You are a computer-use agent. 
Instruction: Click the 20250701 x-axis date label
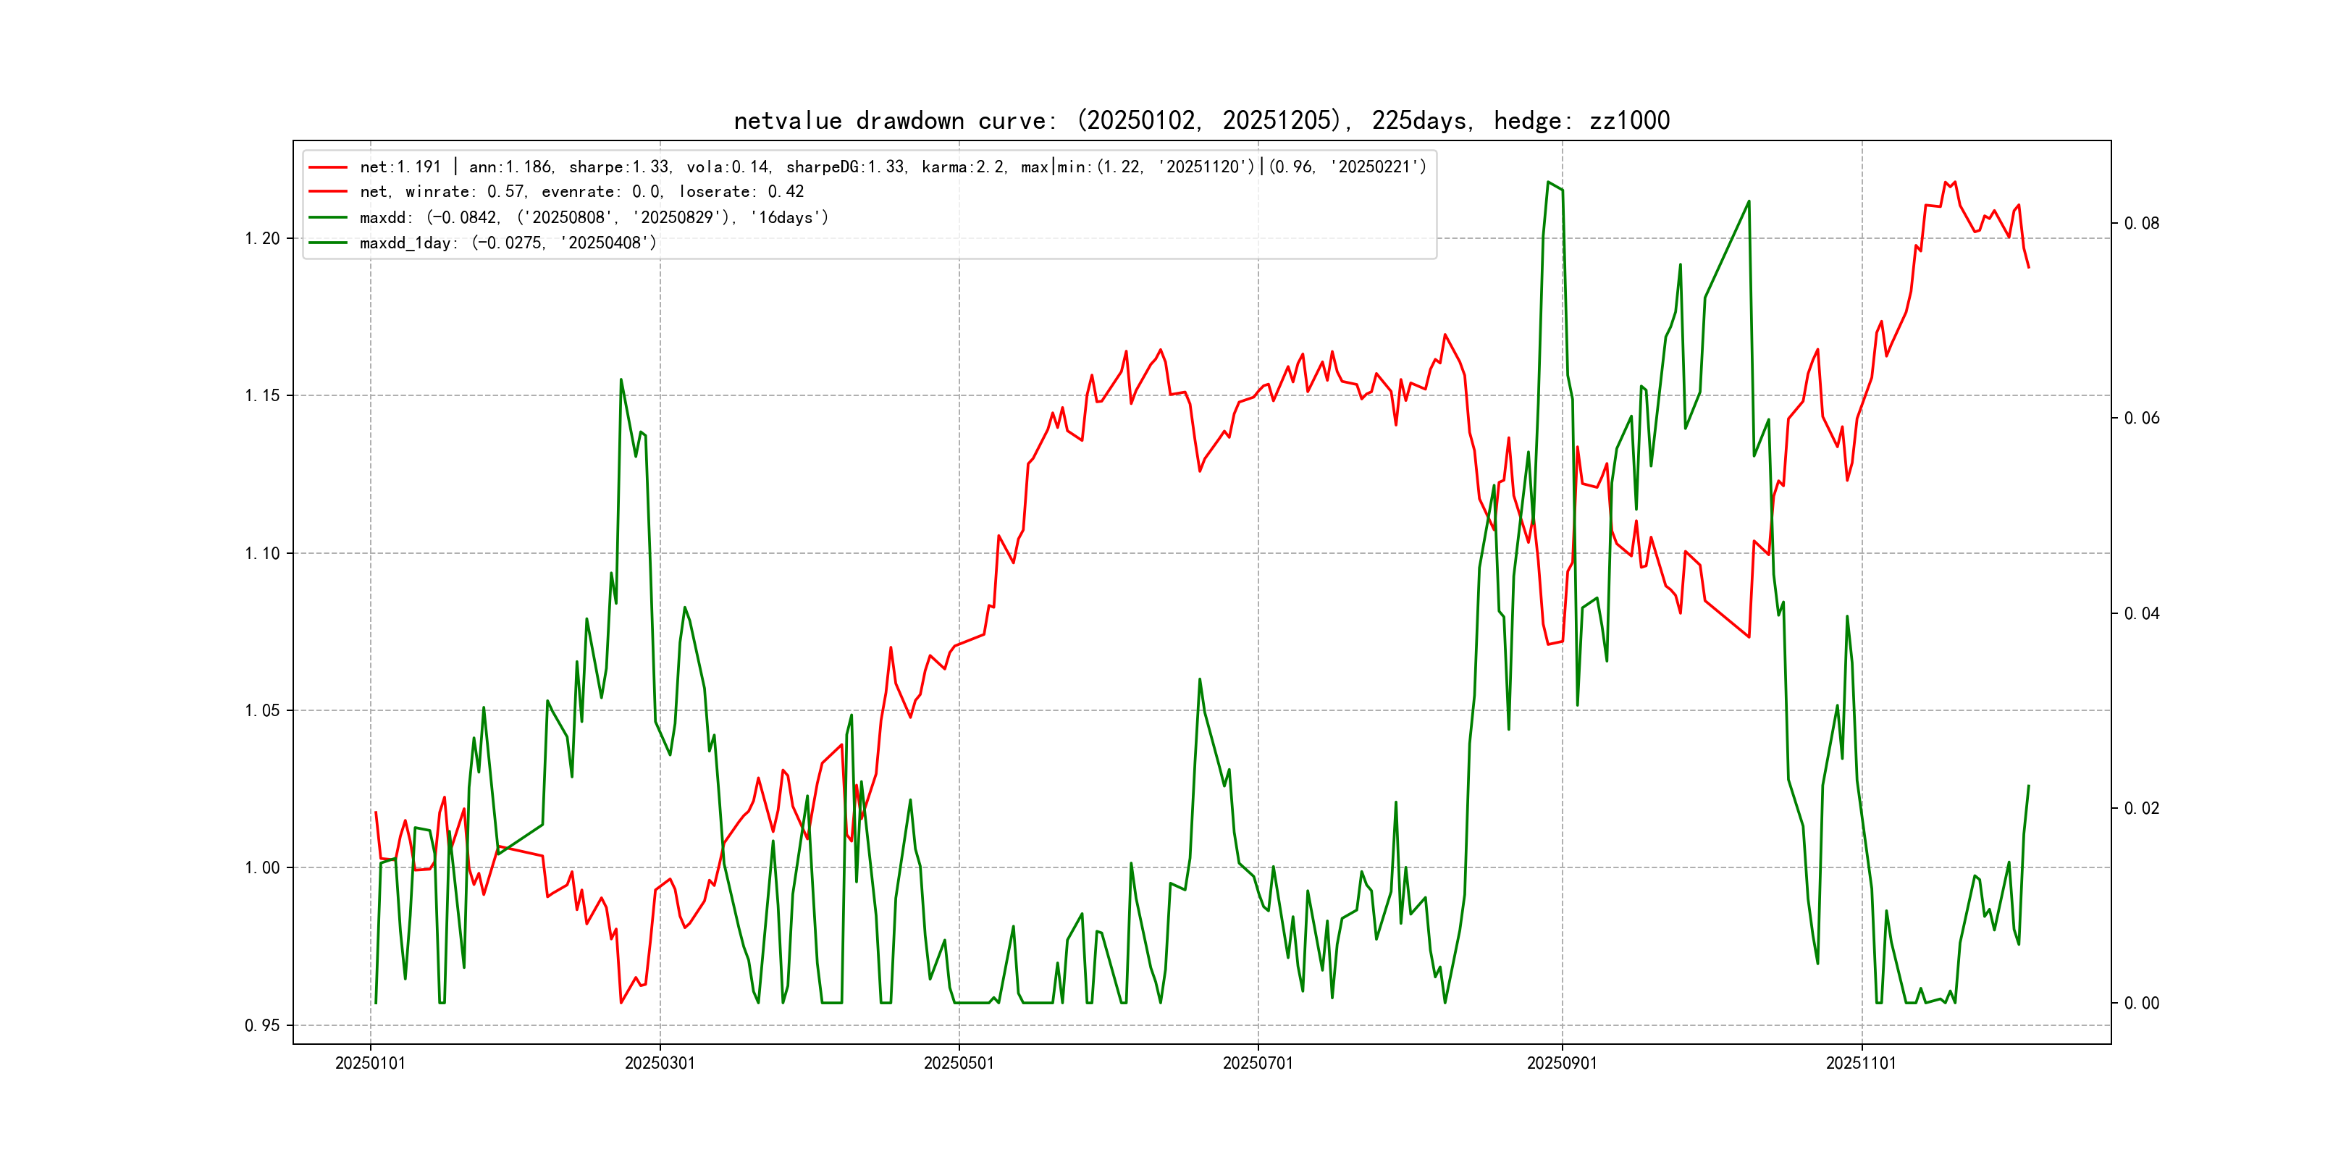[x=1257, y=1064]
